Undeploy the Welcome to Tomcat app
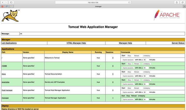The height and width of the screenshot is (110, 186). tap(146, 56)
